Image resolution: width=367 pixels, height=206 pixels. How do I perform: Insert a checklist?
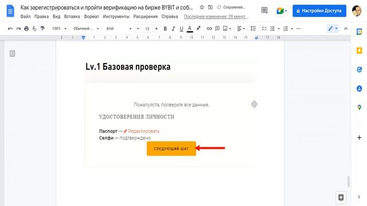[x=264, y=29]
